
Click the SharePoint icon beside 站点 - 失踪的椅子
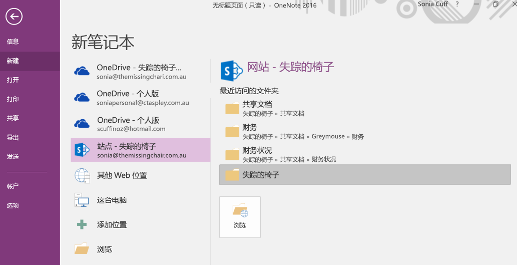[x=82, y=150]
